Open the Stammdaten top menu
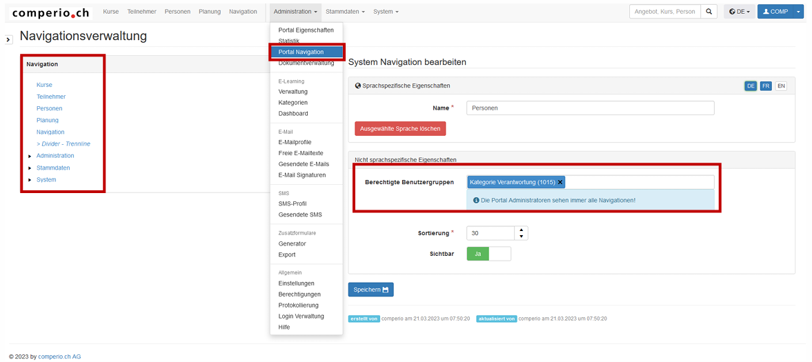The width and height of the screenshot is (812, 362). (x=345, y=12)
